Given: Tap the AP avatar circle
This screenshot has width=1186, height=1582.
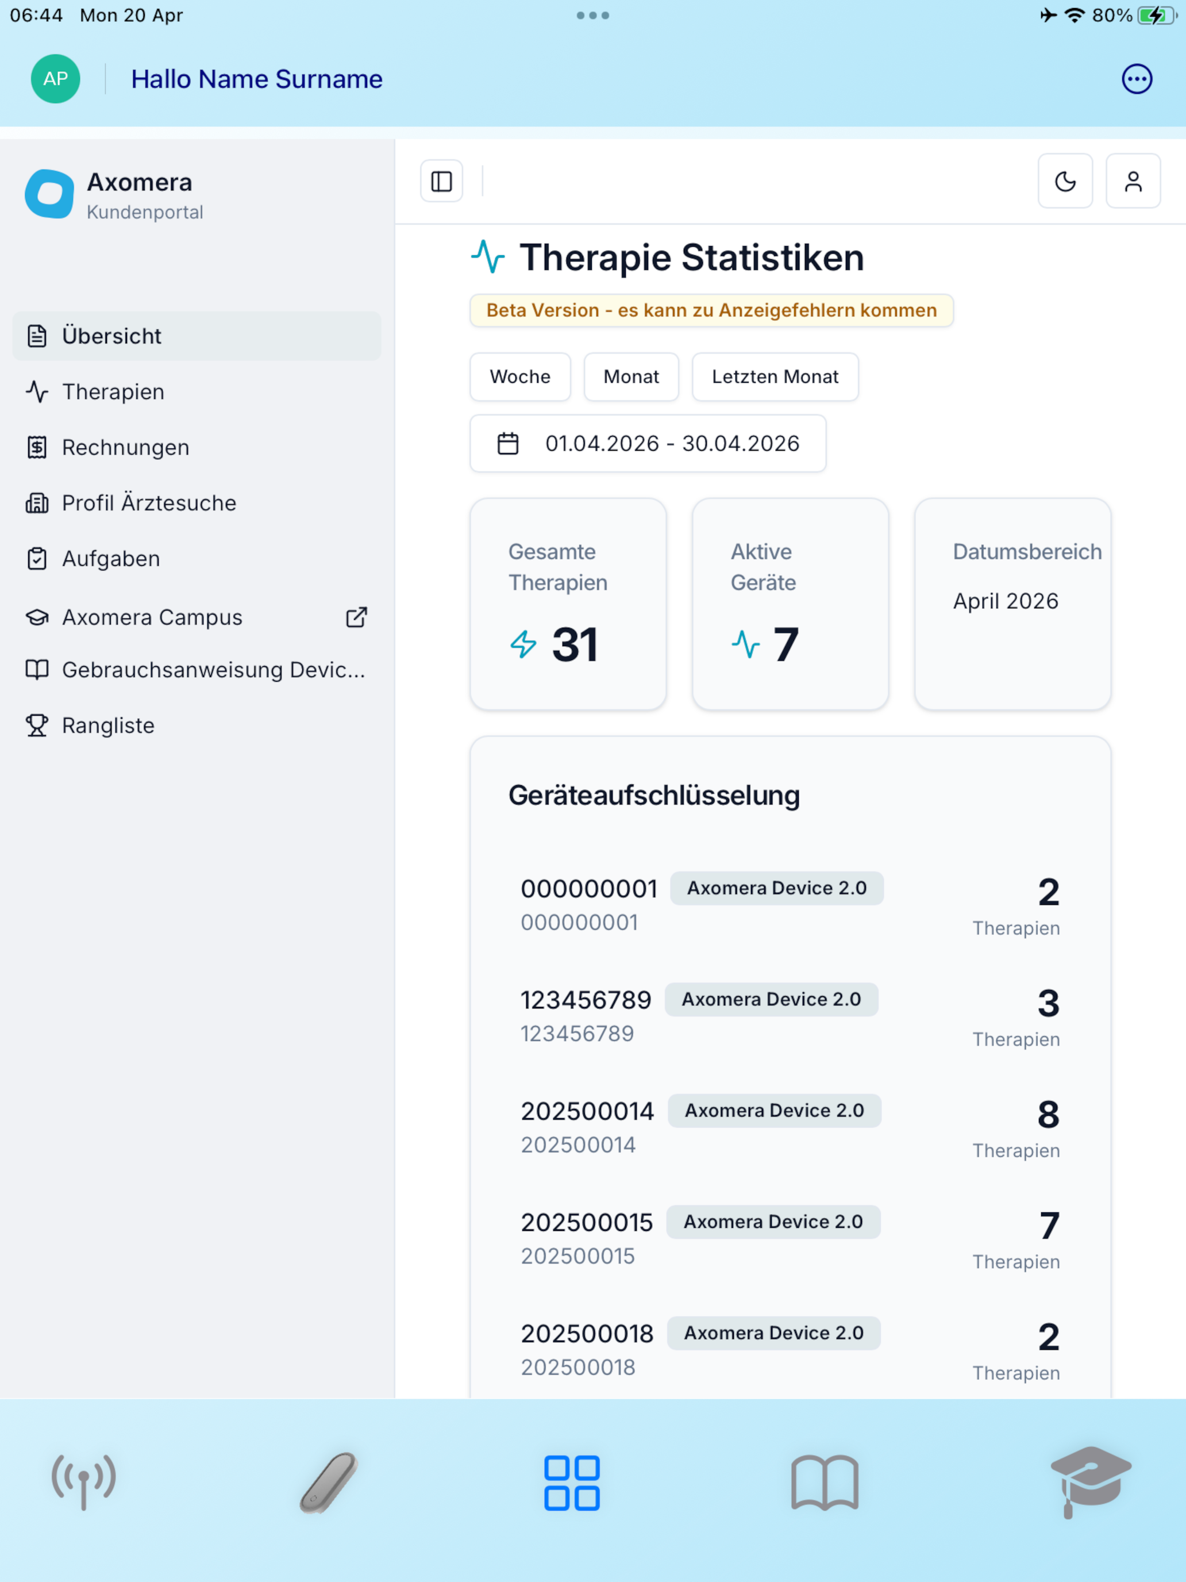Looking at the screenshot, I should click(x=56, y=79).
